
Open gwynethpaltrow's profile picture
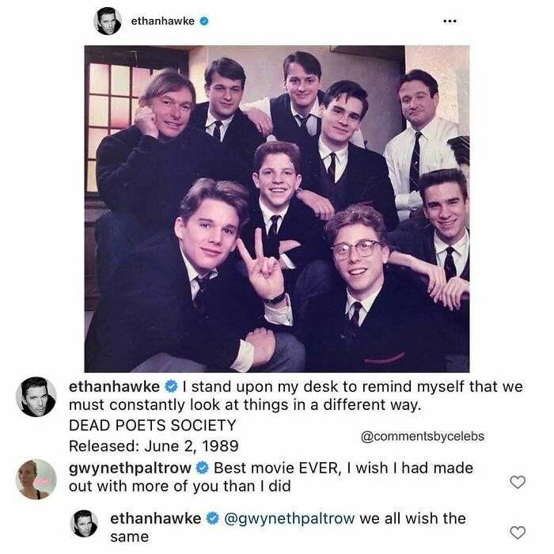[36, 479]
